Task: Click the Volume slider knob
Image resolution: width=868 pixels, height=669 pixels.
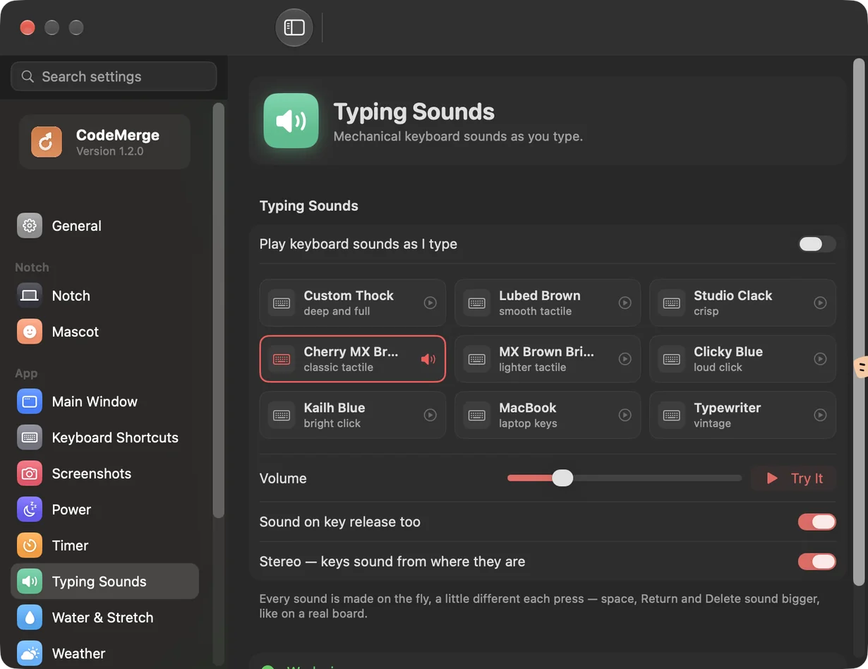Action: pos(562,478)
